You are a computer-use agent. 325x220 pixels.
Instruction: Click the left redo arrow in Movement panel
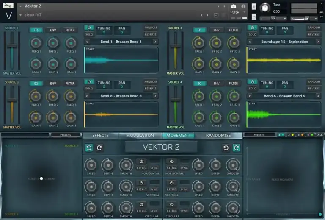(99, 148)
